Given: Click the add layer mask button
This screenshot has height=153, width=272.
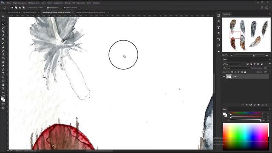Looking at the screenshot, I should pos(250,105).
